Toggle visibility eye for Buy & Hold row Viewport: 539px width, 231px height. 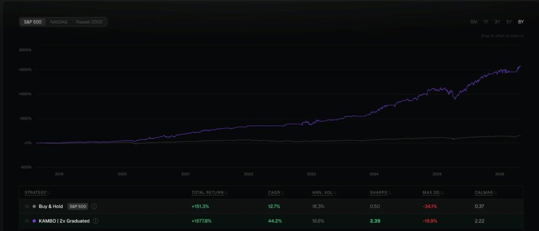click(27, 207)
